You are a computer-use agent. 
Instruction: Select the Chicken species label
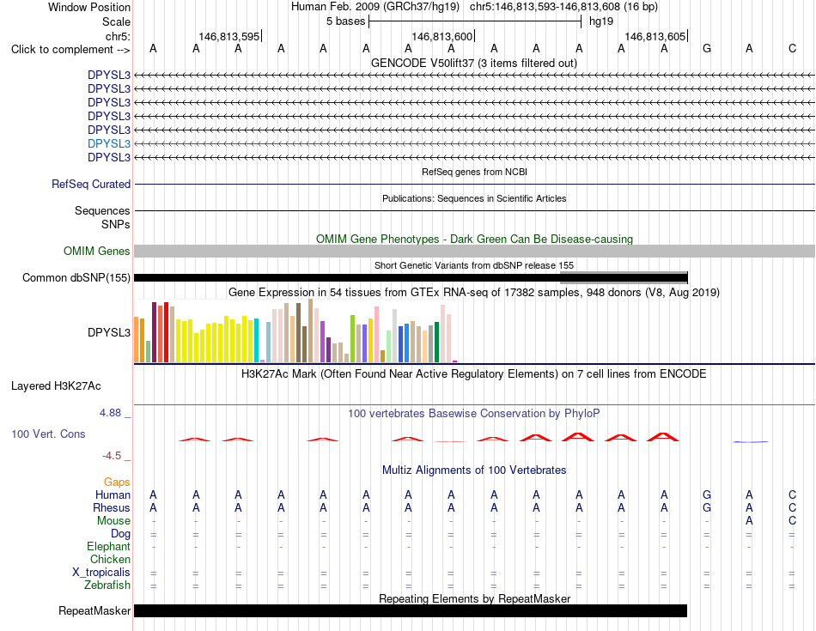click(110, 559)
